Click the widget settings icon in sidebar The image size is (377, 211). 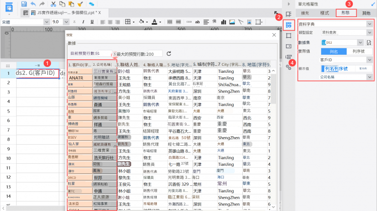pyautogui.click(x=289, y=46)
